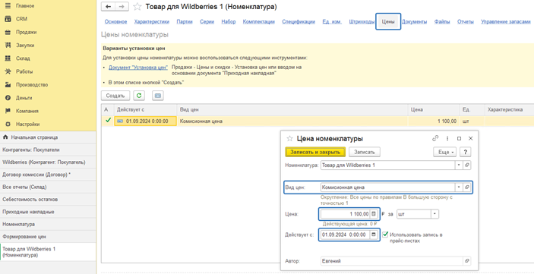
Task: Open Вид цен field item card icon
Action: 467,187
